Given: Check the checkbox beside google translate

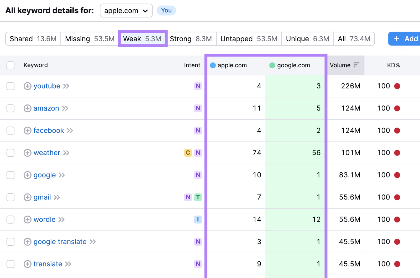Looking at the screenshot, I should pos(10,242).
